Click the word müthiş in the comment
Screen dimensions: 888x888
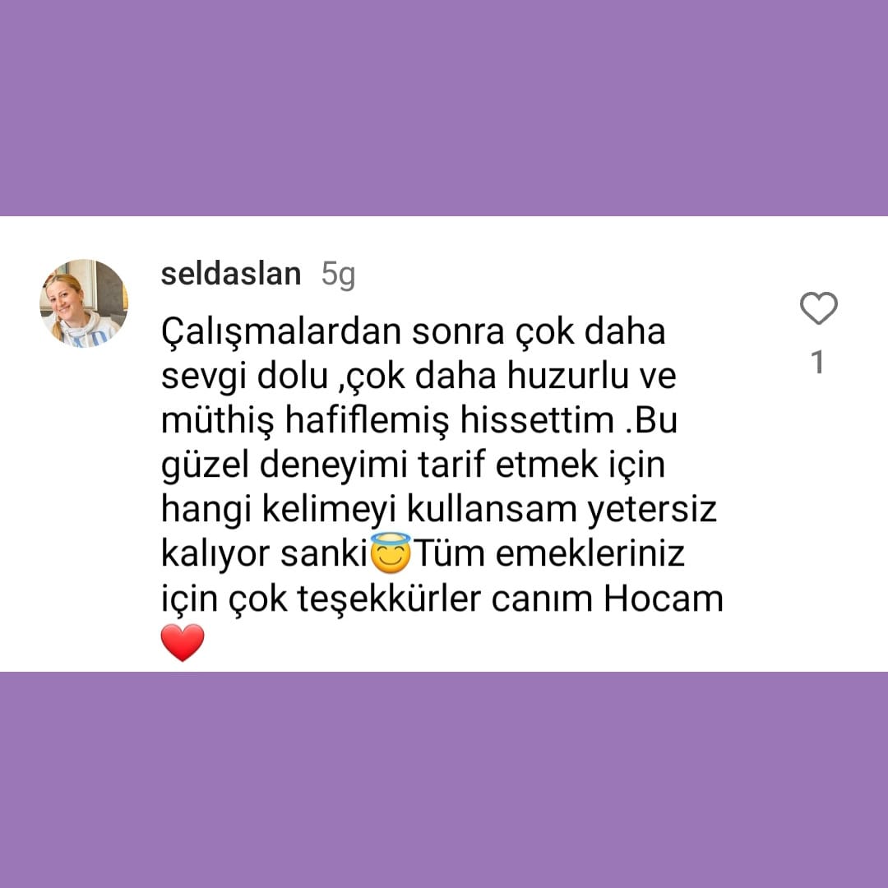tap(217, 421)
